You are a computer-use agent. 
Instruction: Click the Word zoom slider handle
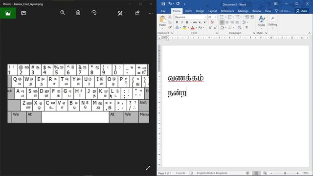pyautogui.click(x=285, y=173)
